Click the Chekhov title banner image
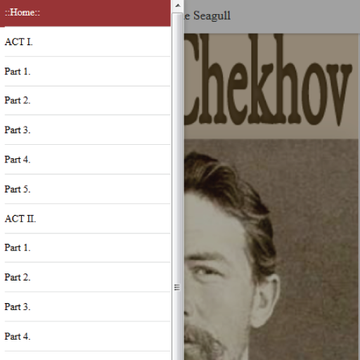Screen dimensions: 360x360 coord(271,86)
